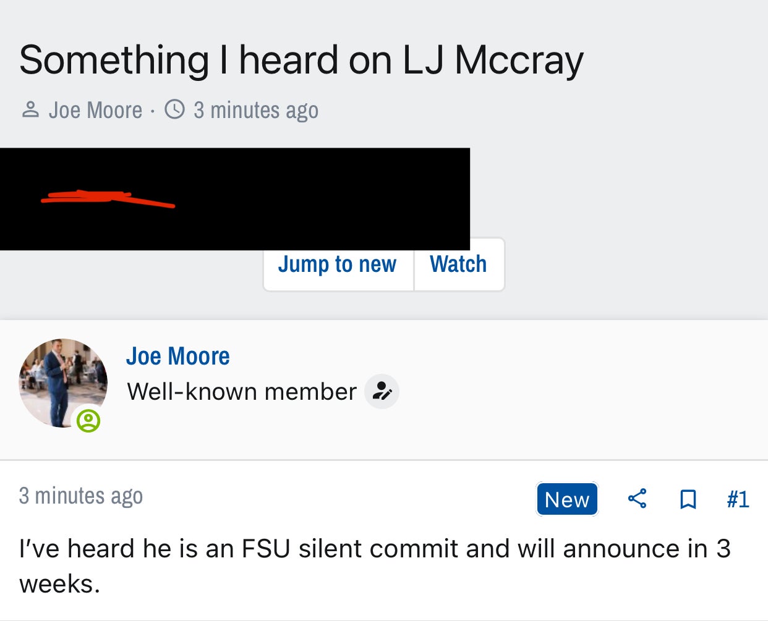Click the green online status indicator
The image size is (768, 621).
coord(88,421)
